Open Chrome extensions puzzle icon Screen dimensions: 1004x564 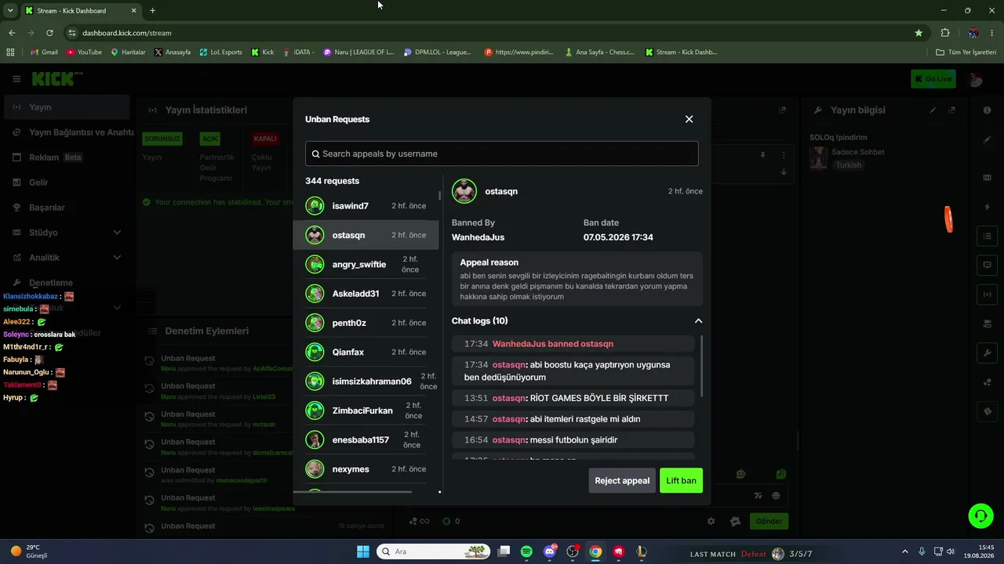click(945, 33)
